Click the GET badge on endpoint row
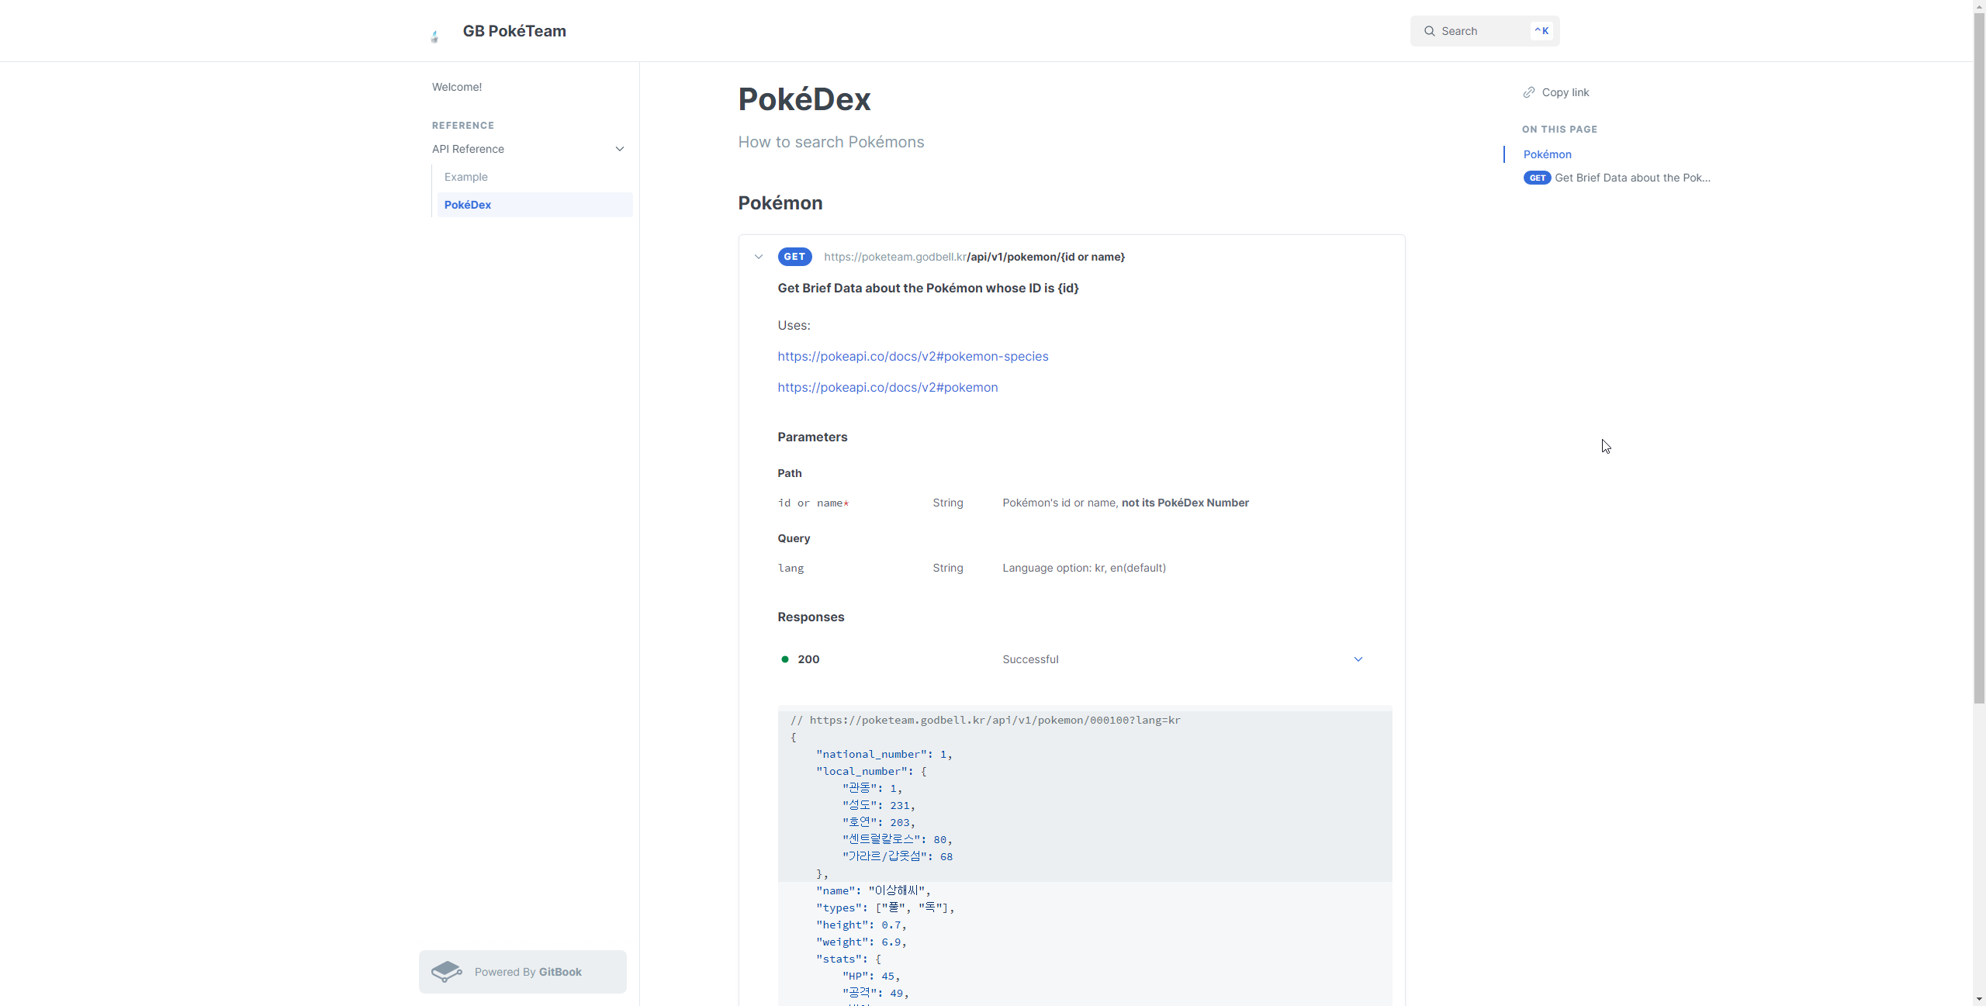Viewport: 1986px width, 1006px height. (x=793, y=257)
